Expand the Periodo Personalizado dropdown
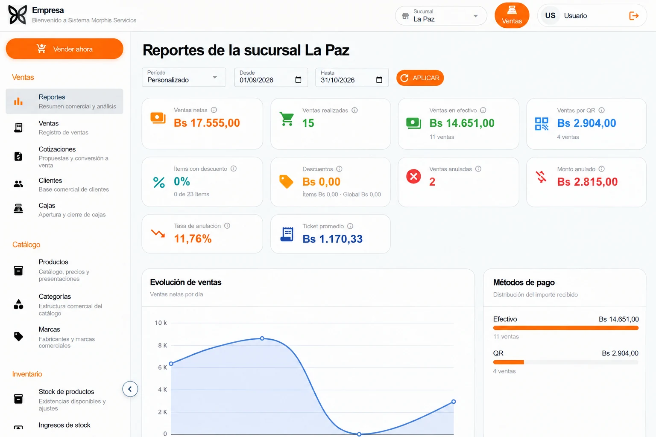 pos(184,77)
